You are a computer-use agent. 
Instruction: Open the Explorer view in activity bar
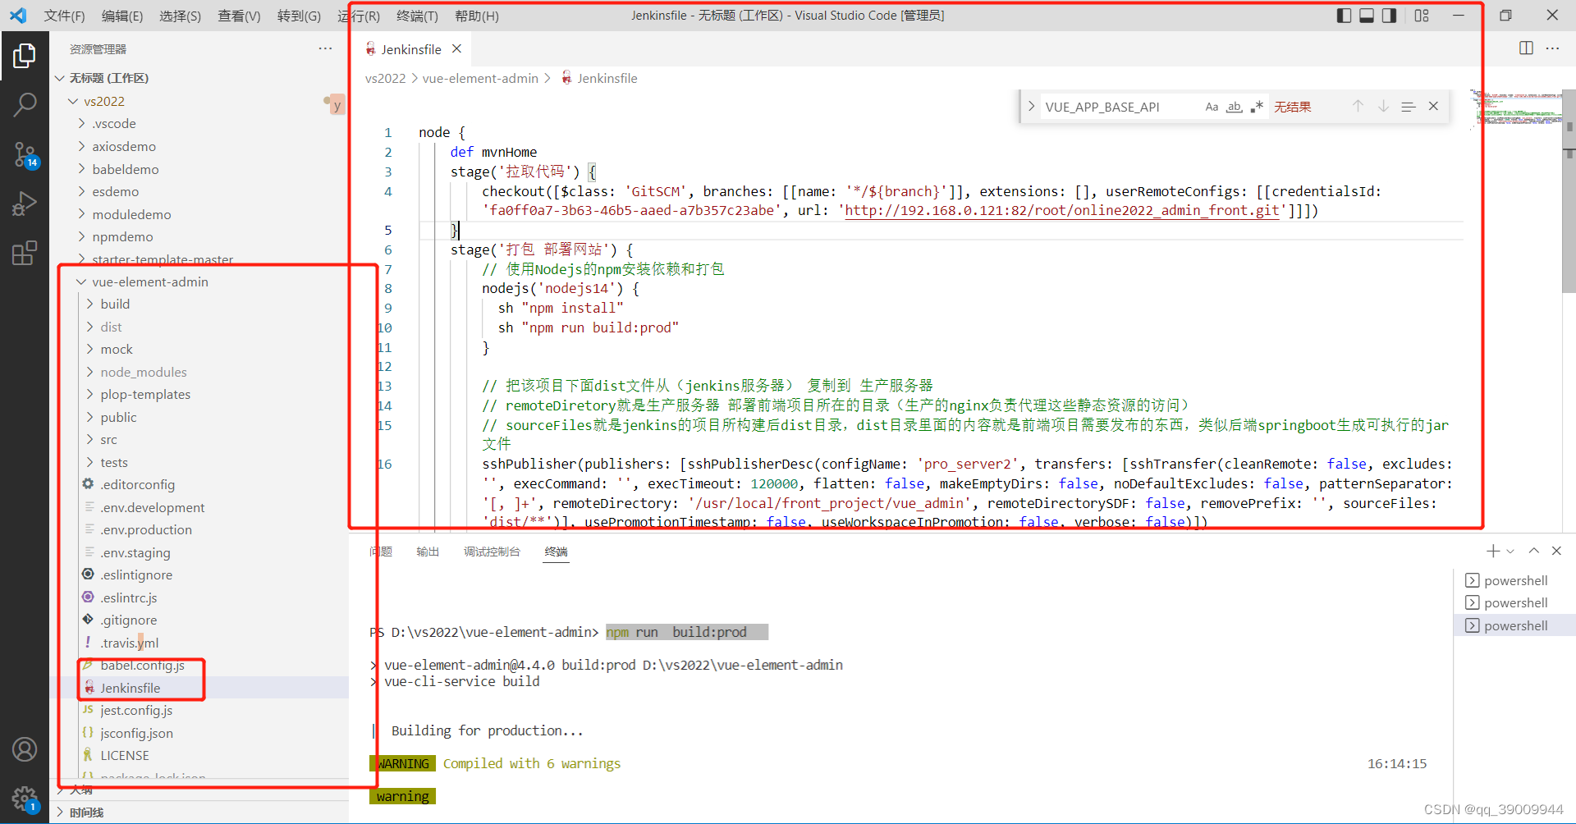pos(25,56)
